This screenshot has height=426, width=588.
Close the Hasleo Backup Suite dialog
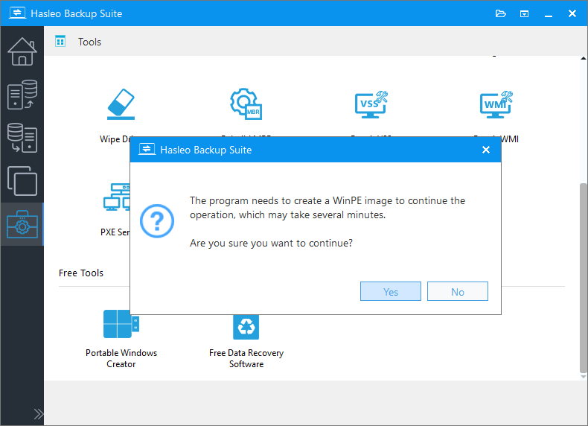pos(486,150)
